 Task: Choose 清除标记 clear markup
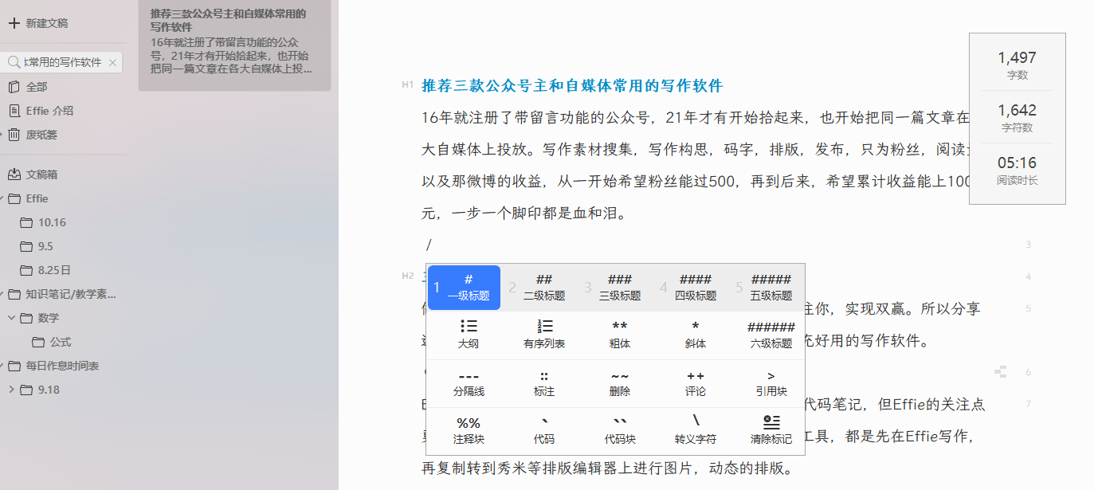pos(771,431)
